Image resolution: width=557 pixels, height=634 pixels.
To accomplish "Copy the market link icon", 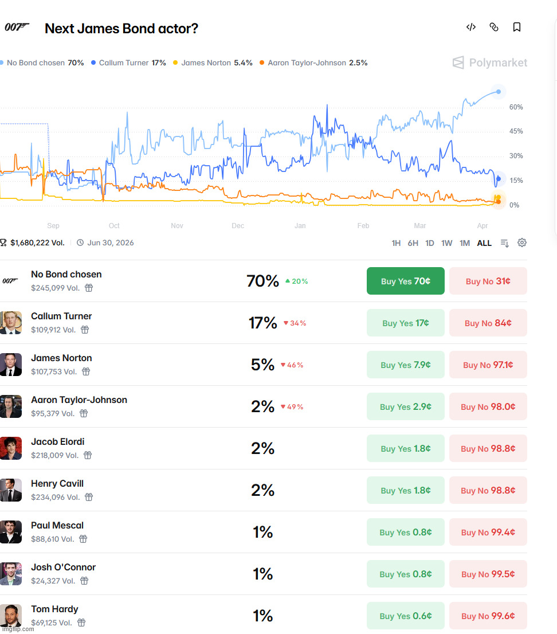I will point(494,27).
